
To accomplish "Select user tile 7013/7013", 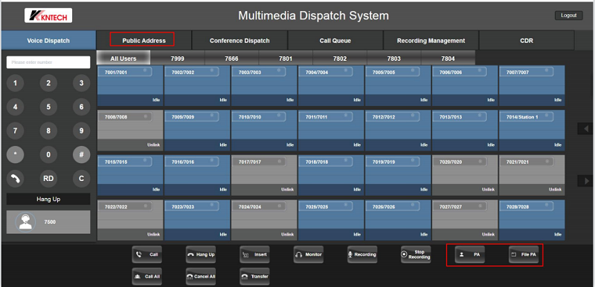I will coord(465,131).
